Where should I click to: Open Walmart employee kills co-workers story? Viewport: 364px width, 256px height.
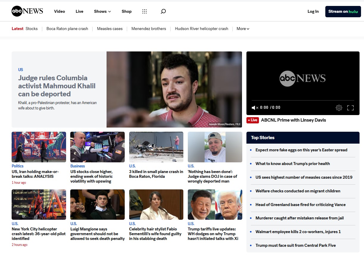coord(298,232)
